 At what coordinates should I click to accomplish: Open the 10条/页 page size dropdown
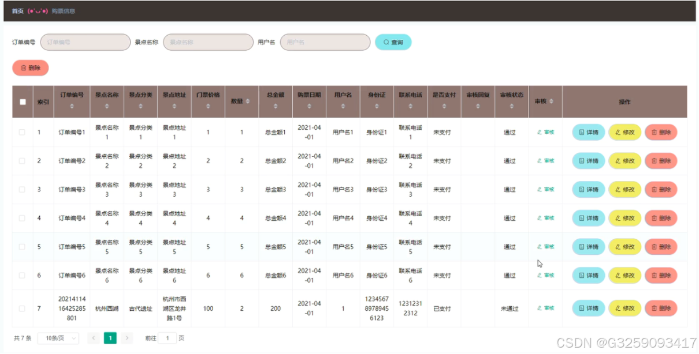tap(58, 338)
